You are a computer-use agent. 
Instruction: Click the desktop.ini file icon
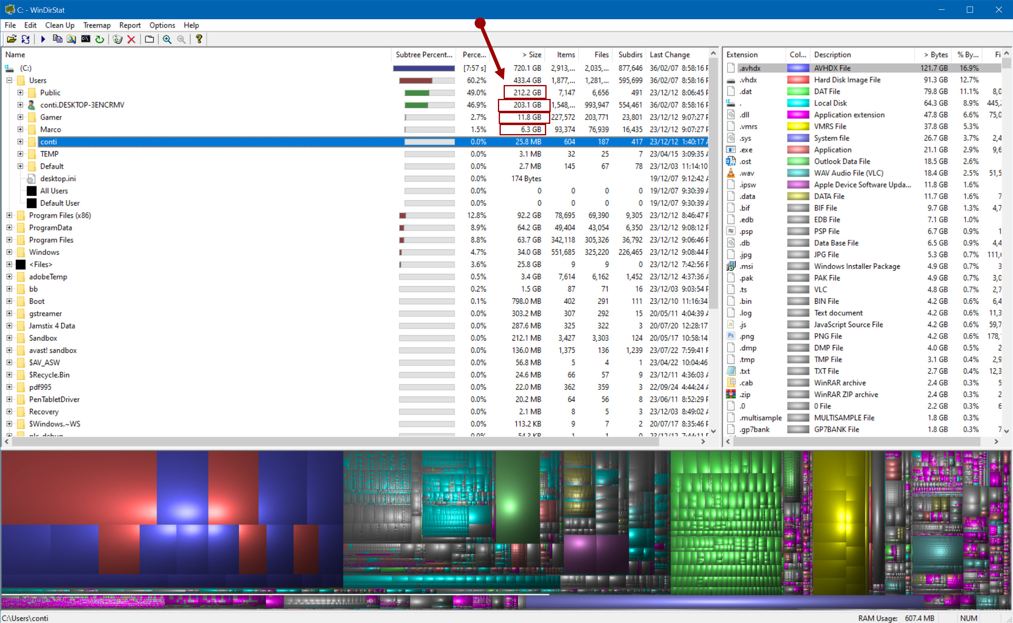pos(31,179)
